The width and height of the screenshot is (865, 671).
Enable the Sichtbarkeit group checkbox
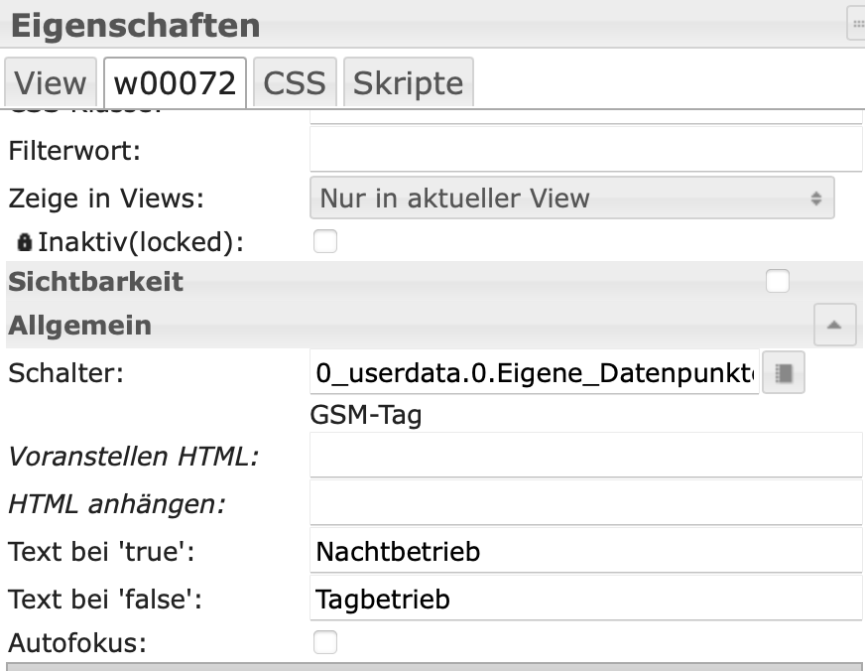click(x=778, y=282)
